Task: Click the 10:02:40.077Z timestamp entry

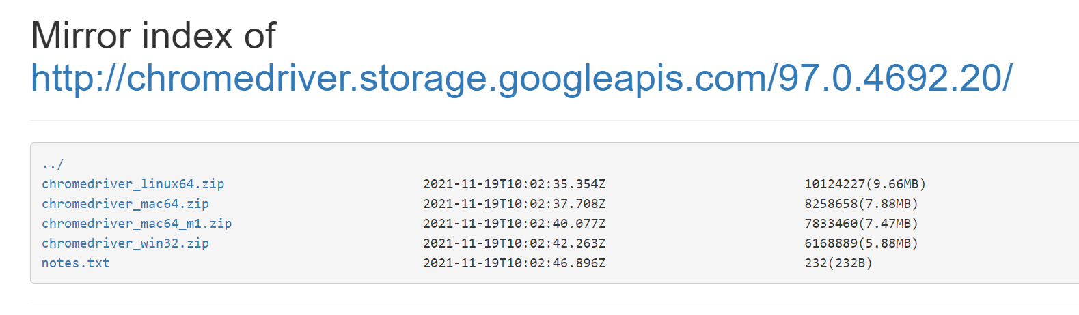Action: click(x=515, y=224)
